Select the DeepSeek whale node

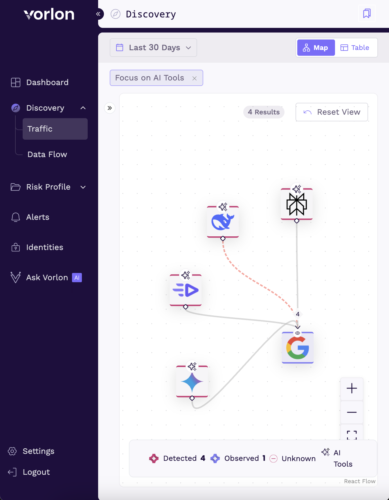click(x=223, y=222)
